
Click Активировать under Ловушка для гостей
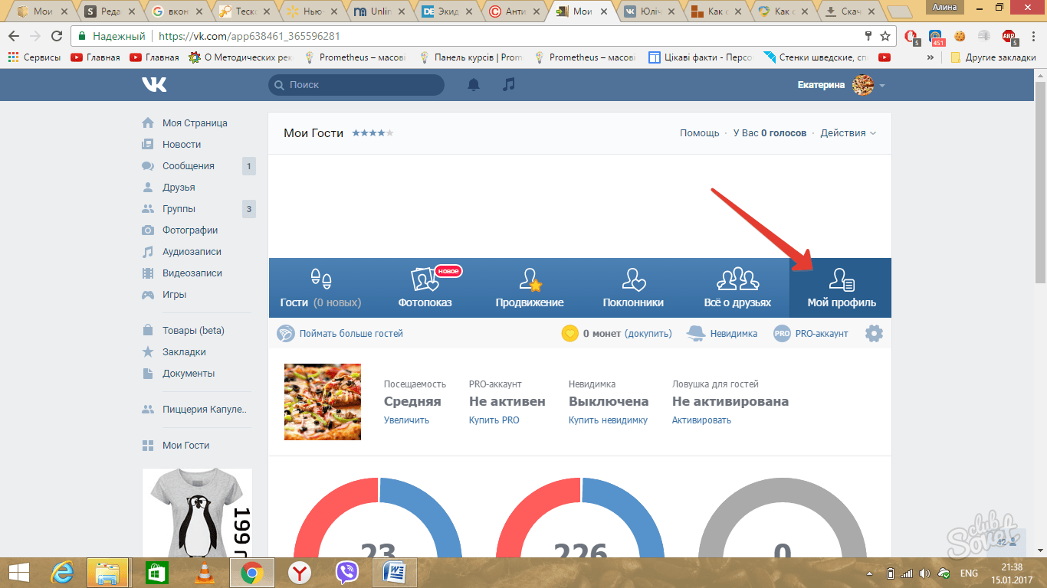point(701,420)
